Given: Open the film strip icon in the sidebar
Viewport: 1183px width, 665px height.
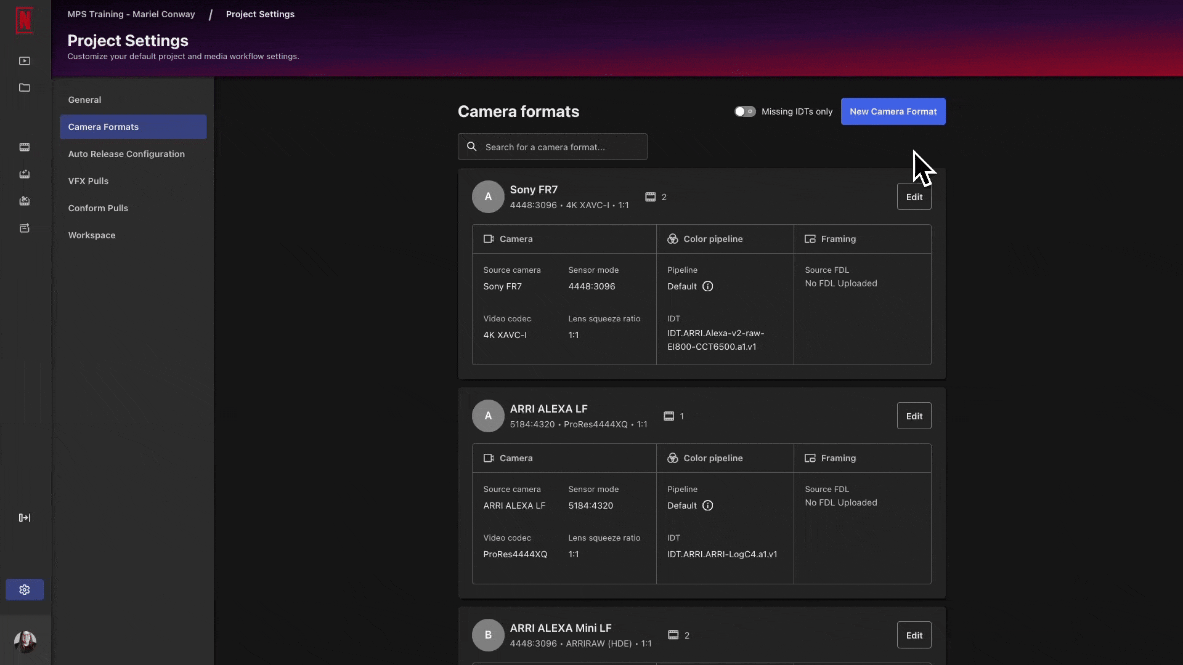Looking at the screenshot, I should pos(25,147).
